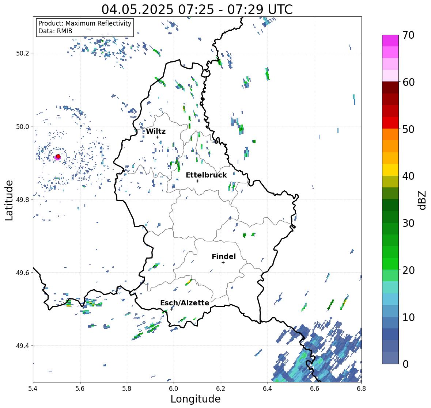The image size is (431, 408).
Task: Click the colorbar tick value 60
Action: click(x=408, y=82)
